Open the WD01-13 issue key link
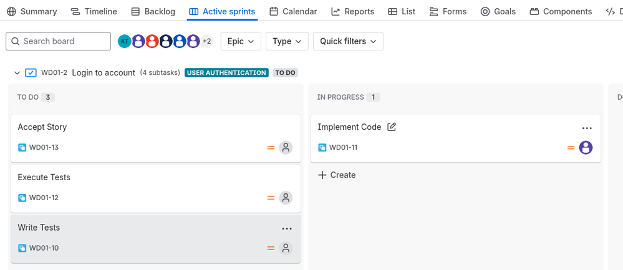623x270 pixels. pos(44,148)
